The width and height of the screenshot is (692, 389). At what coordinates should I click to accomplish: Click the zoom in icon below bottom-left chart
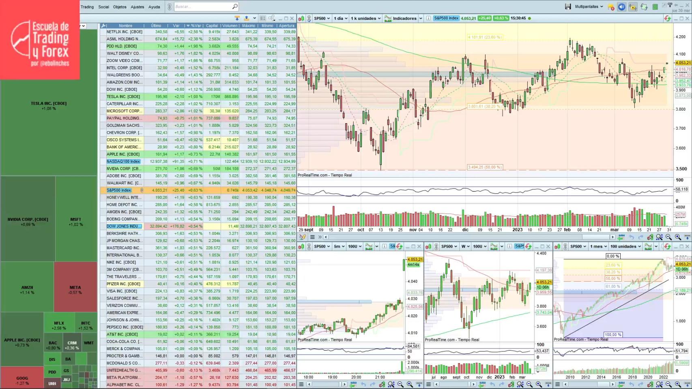(410, 384)
